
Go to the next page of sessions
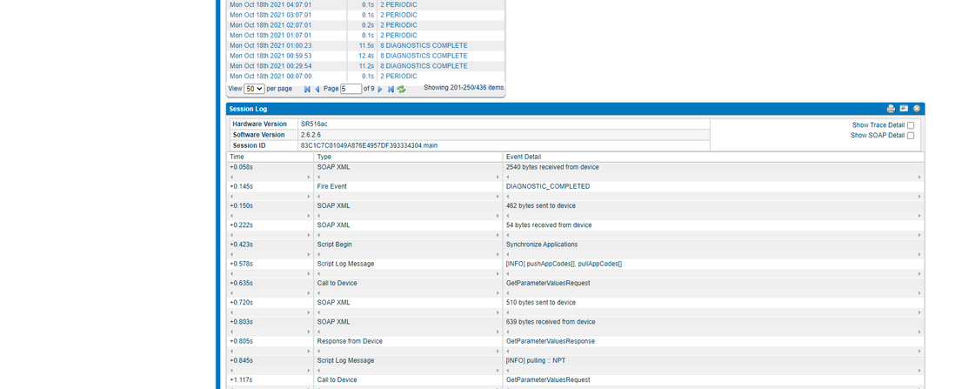pyautogui.click(x=380, y=89)
